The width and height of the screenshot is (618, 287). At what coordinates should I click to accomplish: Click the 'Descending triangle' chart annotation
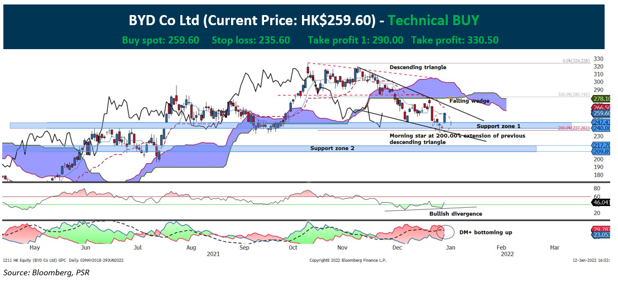tap(418, 68)
